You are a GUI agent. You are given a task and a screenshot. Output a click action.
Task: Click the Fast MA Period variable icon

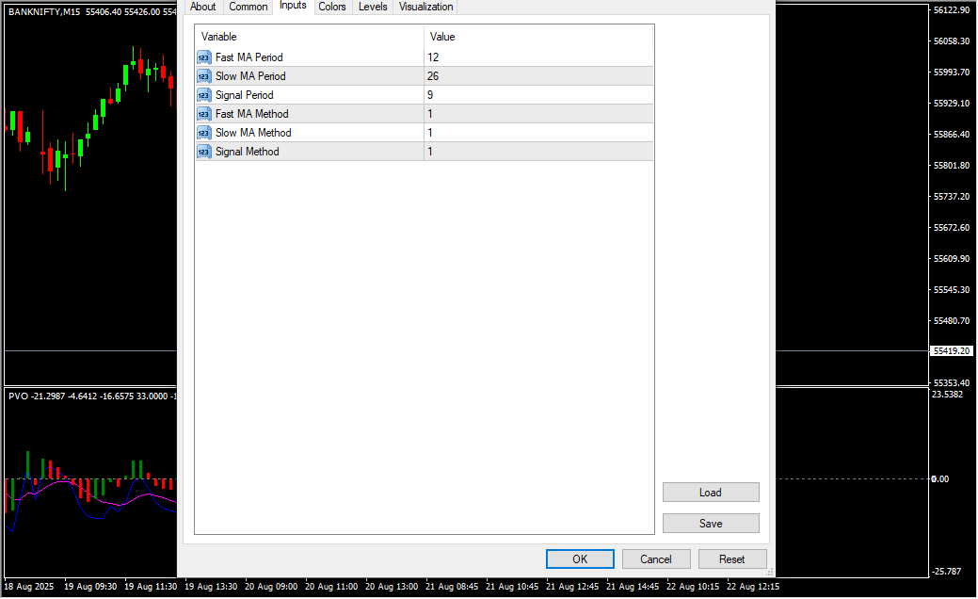[204, 57]
